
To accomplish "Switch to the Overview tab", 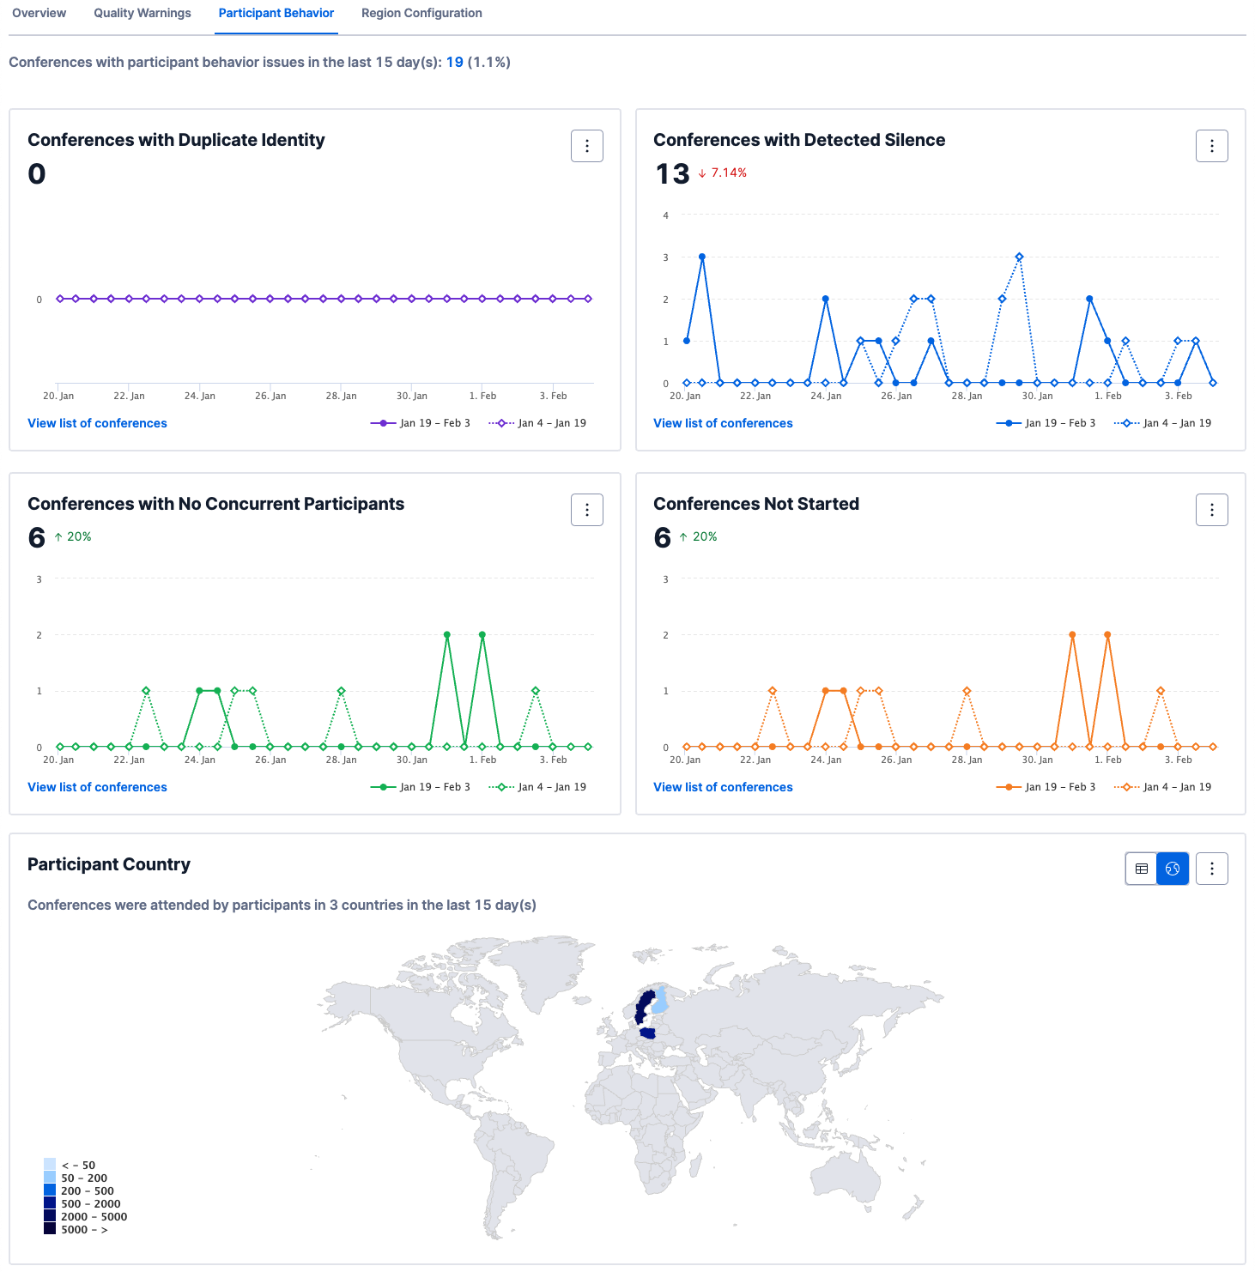I will pos(38,13).
